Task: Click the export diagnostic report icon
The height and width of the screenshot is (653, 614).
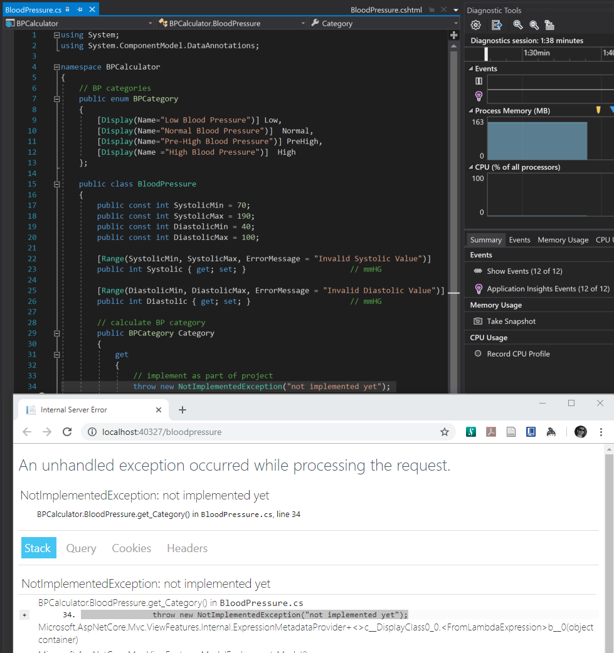Action: (497, 25)
